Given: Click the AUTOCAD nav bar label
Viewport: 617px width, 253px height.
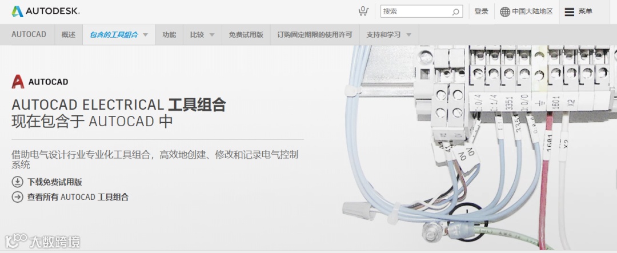Looking at the screenshot, I should (29, 35).
